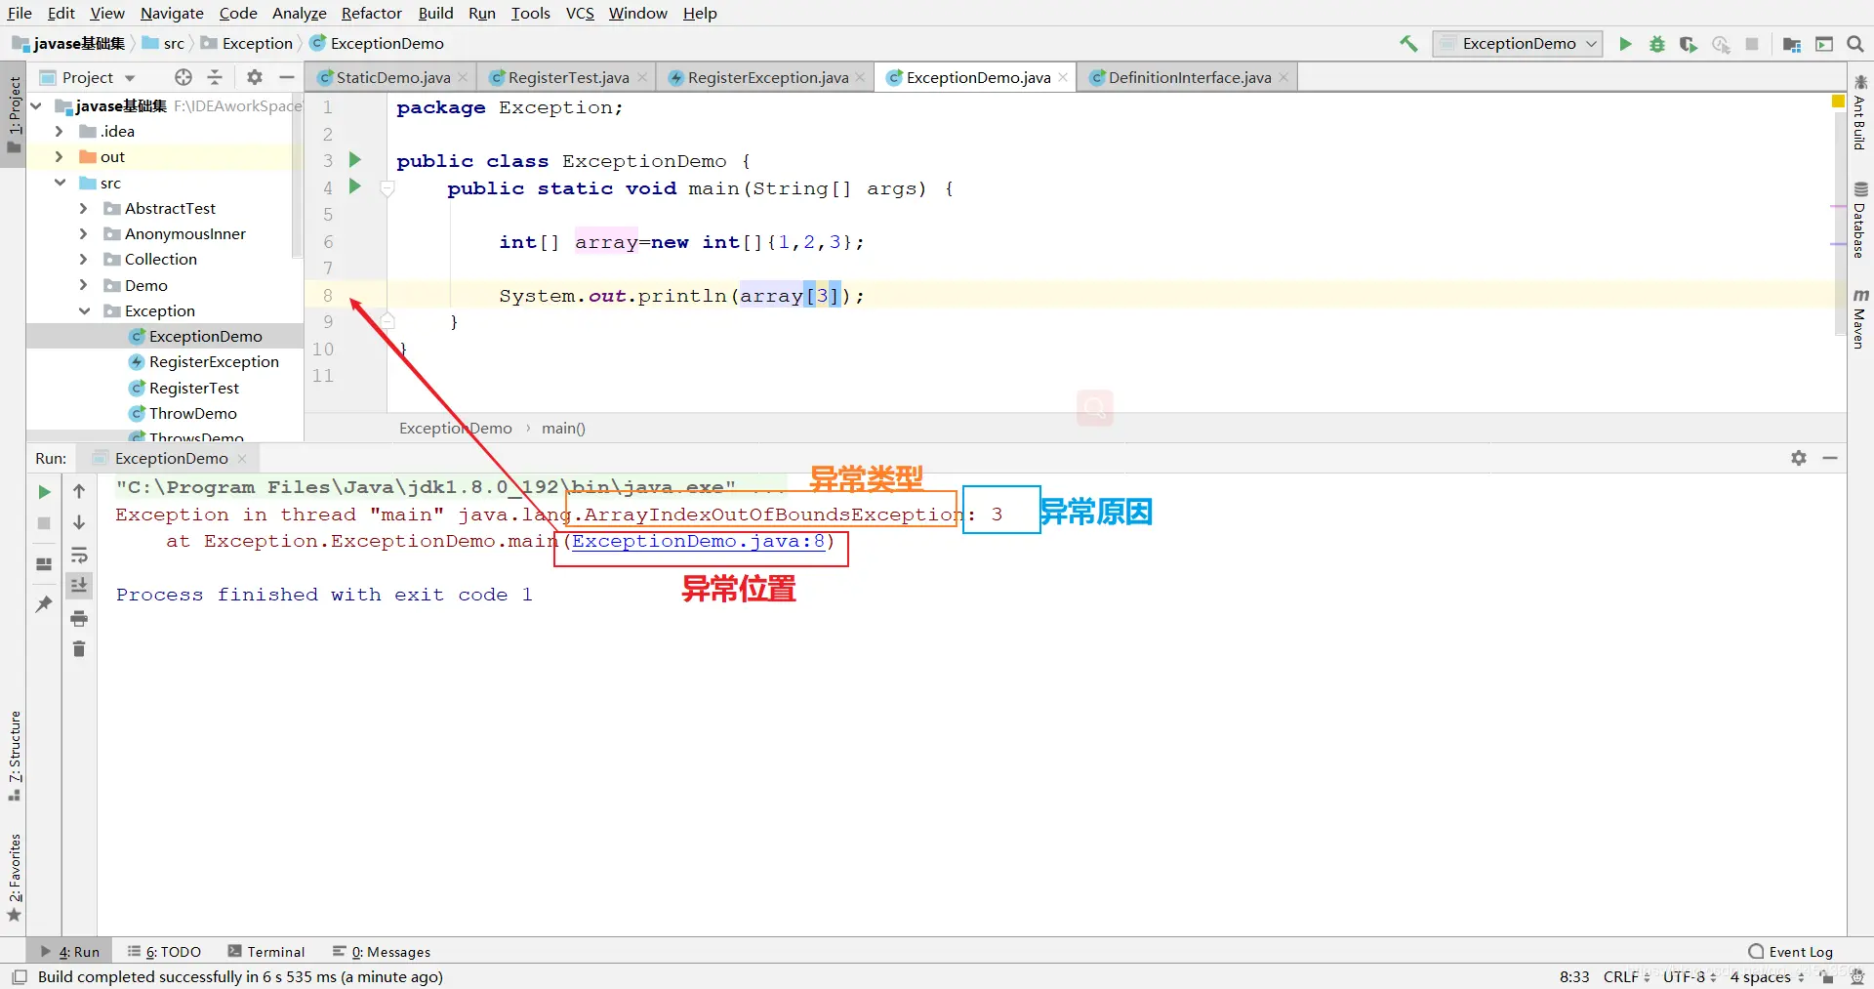1874x989 pixels.
Task: Click the read-only lock icon in status bar
Action: [1826, 976]
